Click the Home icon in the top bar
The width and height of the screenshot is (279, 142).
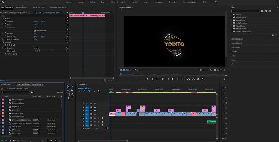3,2
